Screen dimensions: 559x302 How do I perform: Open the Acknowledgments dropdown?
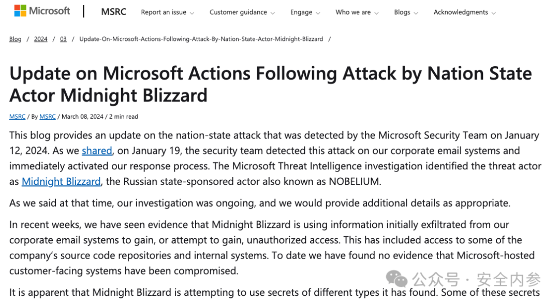[x=461, y=12]
